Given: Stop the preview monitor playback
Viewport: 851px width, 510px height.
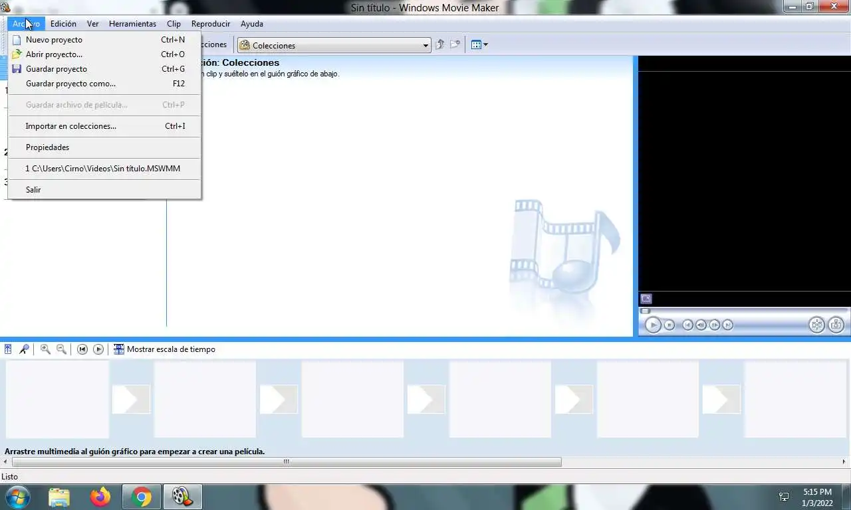Looking at the screenshot, I should pyautogui.click(x=669, y=325).
